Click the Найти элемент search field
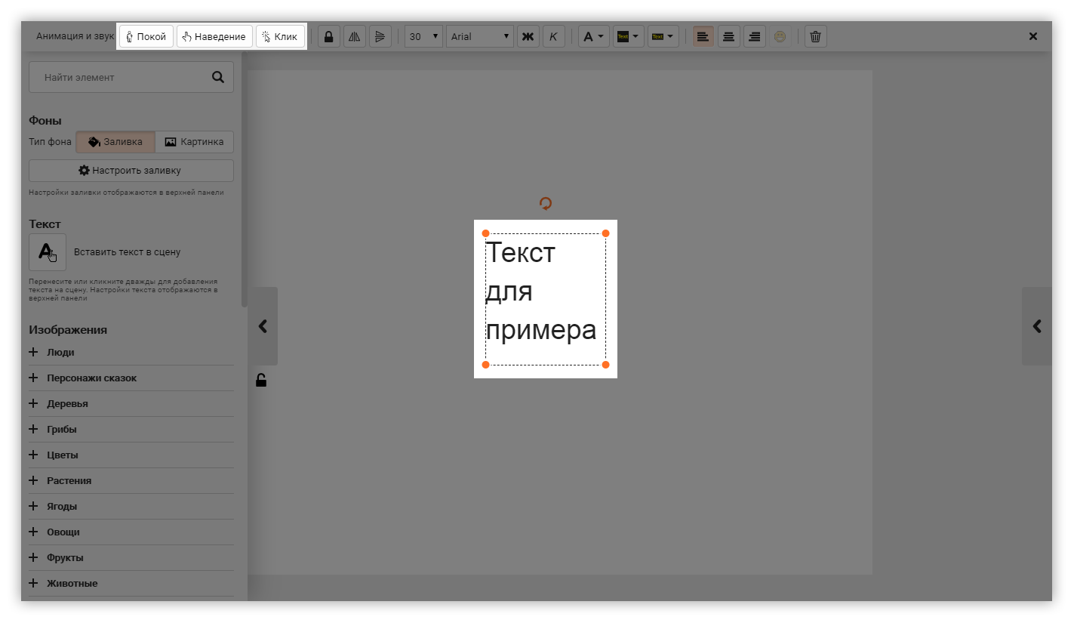 tap(121, 77)
